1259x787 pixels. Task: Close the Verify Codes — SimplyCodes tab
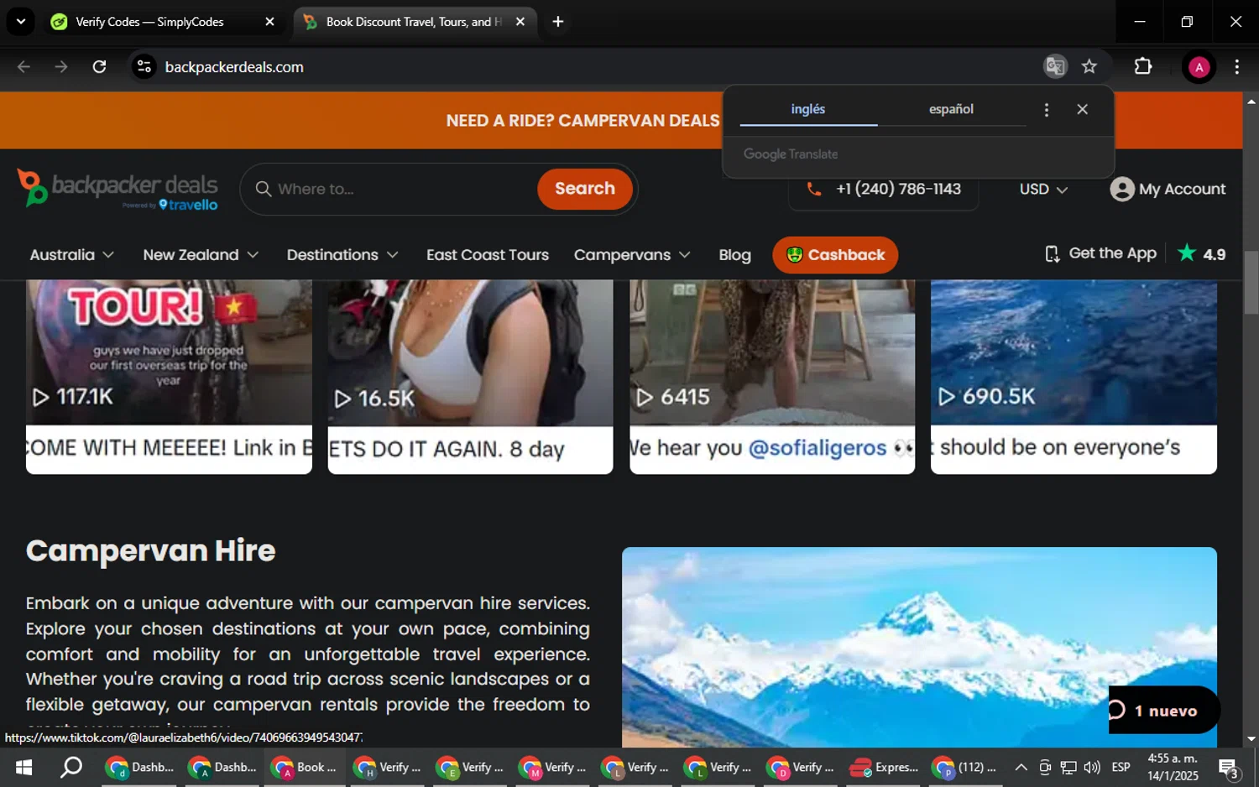tap(269, 22)
